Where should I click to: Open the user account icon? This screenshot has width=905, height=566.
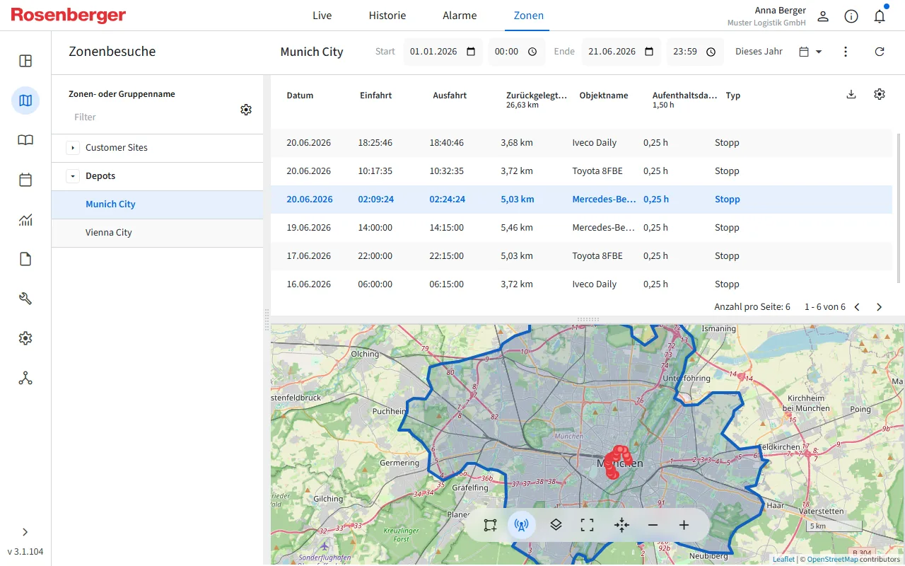(x=823, y=16)
